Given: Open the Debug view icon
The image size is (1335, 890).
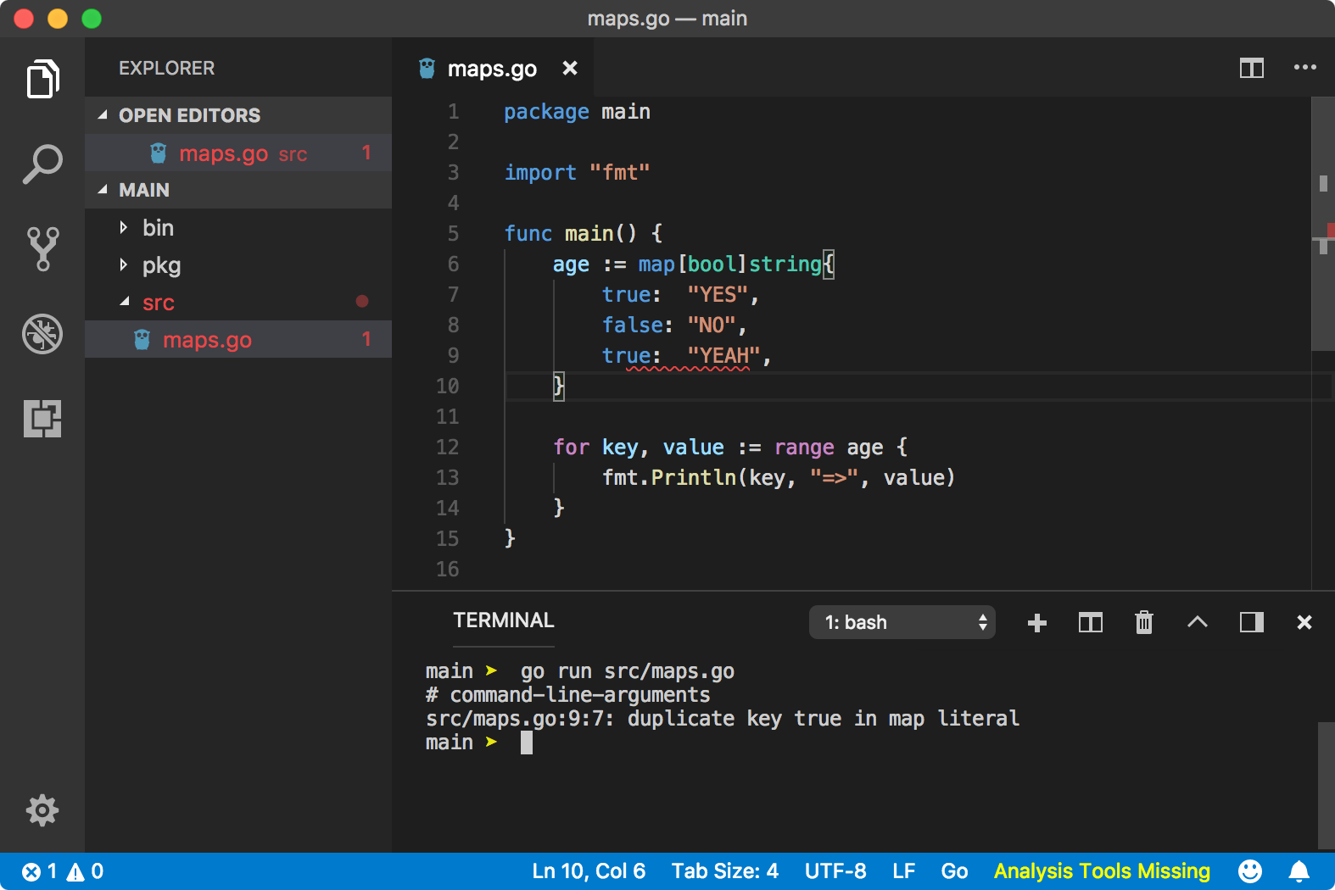Looking at the screenshot, I should pos(42,333).
